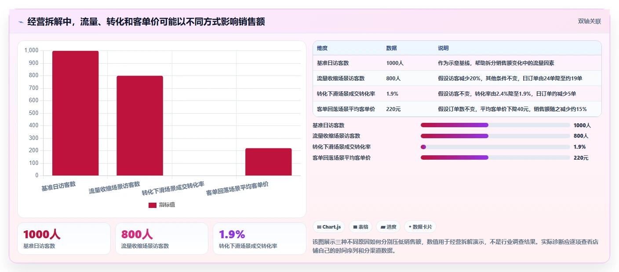Click the 800人 table cell

pyautogui.click(x=393, y=79)
